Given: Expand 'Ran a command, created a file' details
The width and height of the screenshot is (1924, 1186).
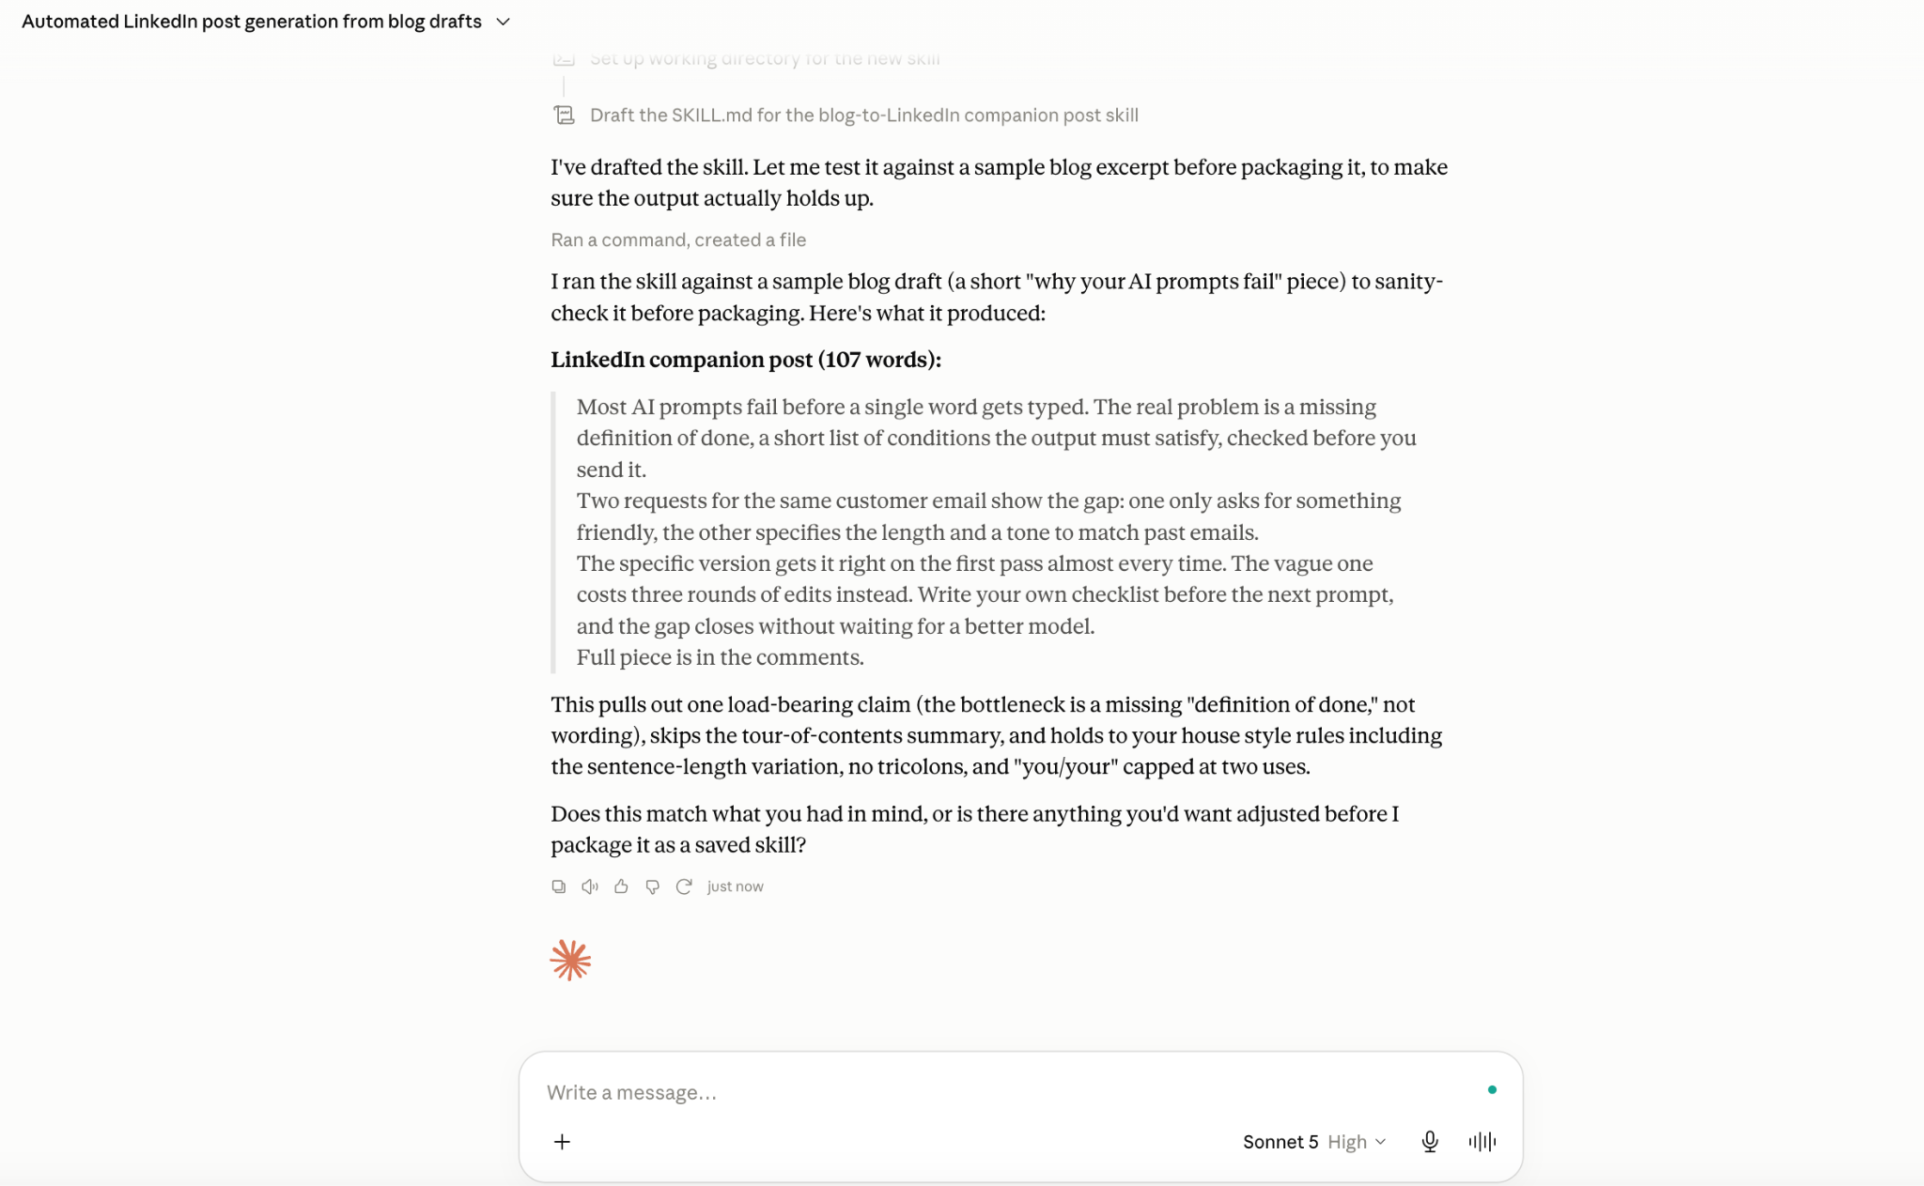Looking at the screenshot, I should [678, 239].
